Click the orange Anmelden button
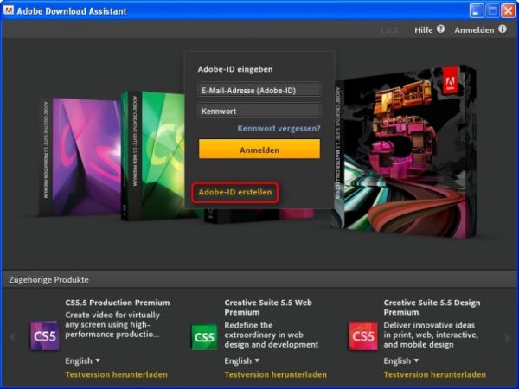Screen dimensions: 519x389 [259, 150]
